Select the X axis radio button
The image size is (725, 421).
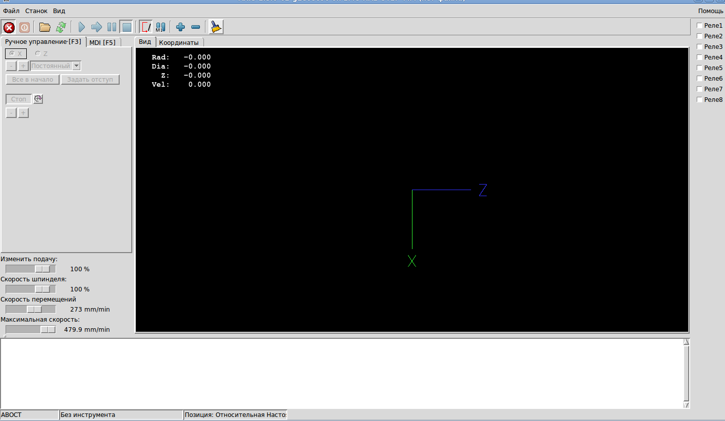coord(16,53)
